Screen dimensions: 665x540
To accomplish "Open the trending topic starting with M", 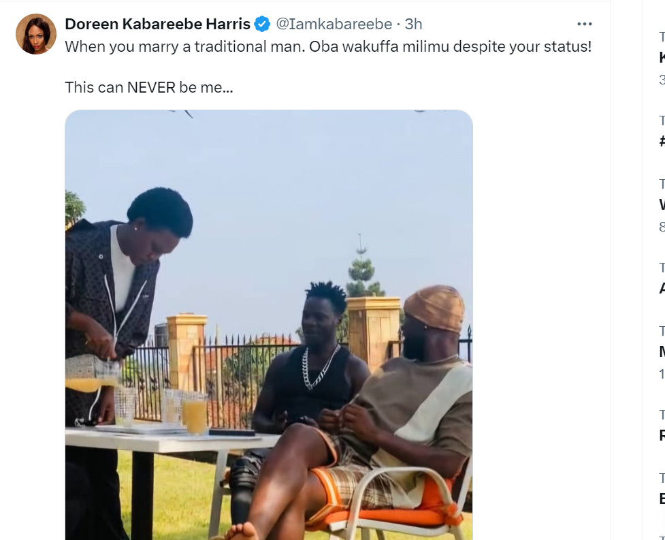I will tap(662, 351).
